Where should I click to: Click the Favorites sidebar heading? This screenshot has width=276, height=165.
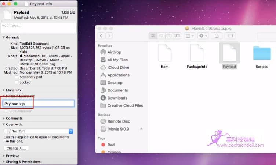[x=105, y=46]
